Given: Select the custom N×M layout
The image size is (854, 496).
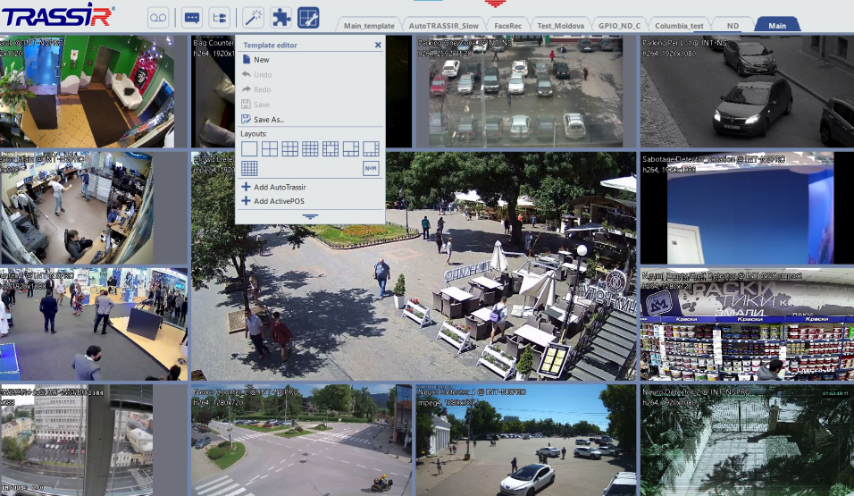Looking at the screenshot, I should click(x=370, y=168).
